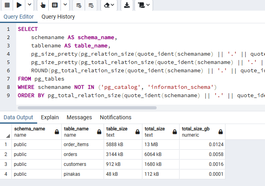Stop the running query
This screenshot has height=186, width=265.
7,5
